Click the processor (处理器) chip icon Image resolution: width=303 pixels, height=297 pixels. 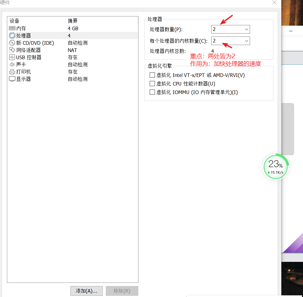coord(12,36)
